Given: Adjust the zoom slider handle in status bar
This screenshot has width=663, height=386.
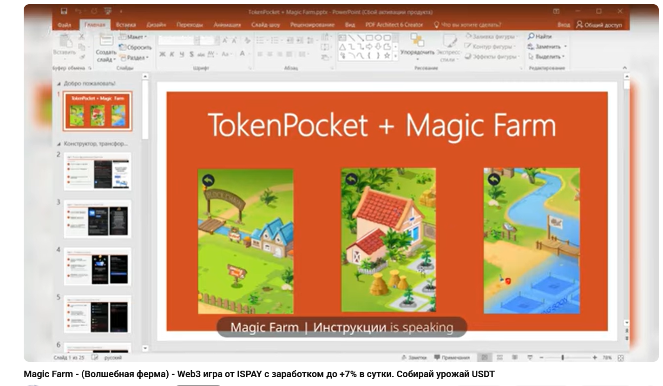Looking at the screenshot, I should (563, 358).
